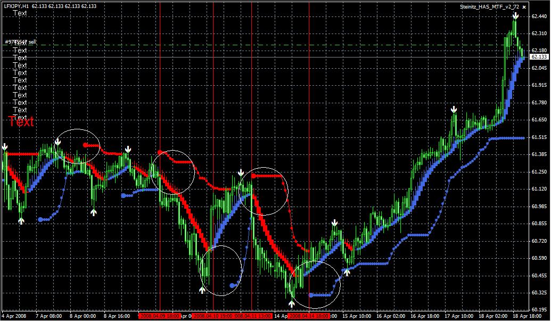
Task: Click the 16 Apr 18:00 time axis label
Action: point(424,316)
